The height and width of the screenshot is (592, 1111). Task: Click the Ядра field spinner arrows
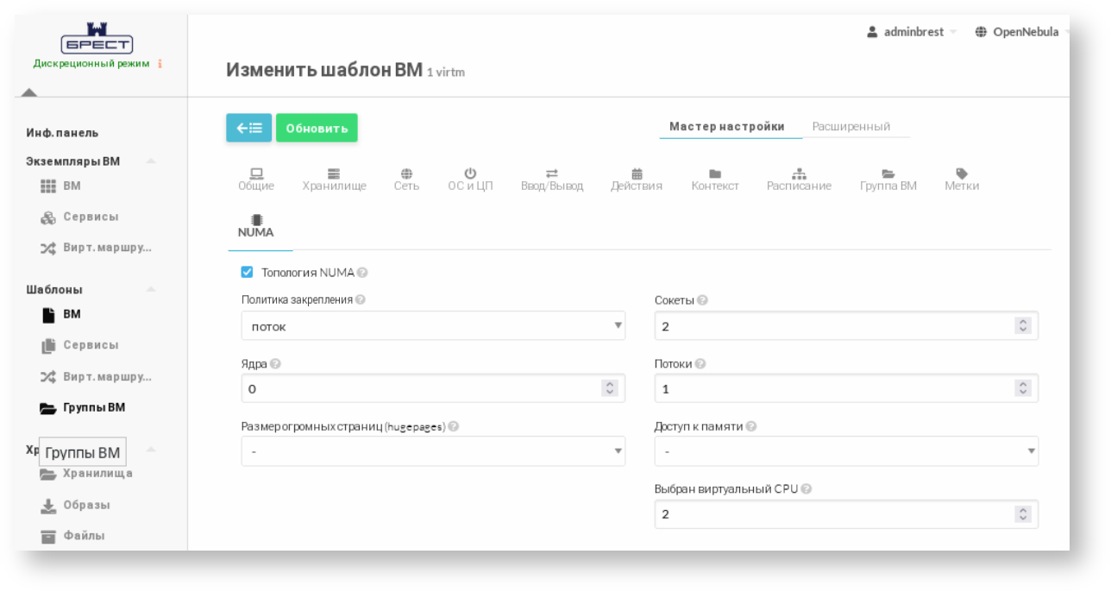(610, 388)
